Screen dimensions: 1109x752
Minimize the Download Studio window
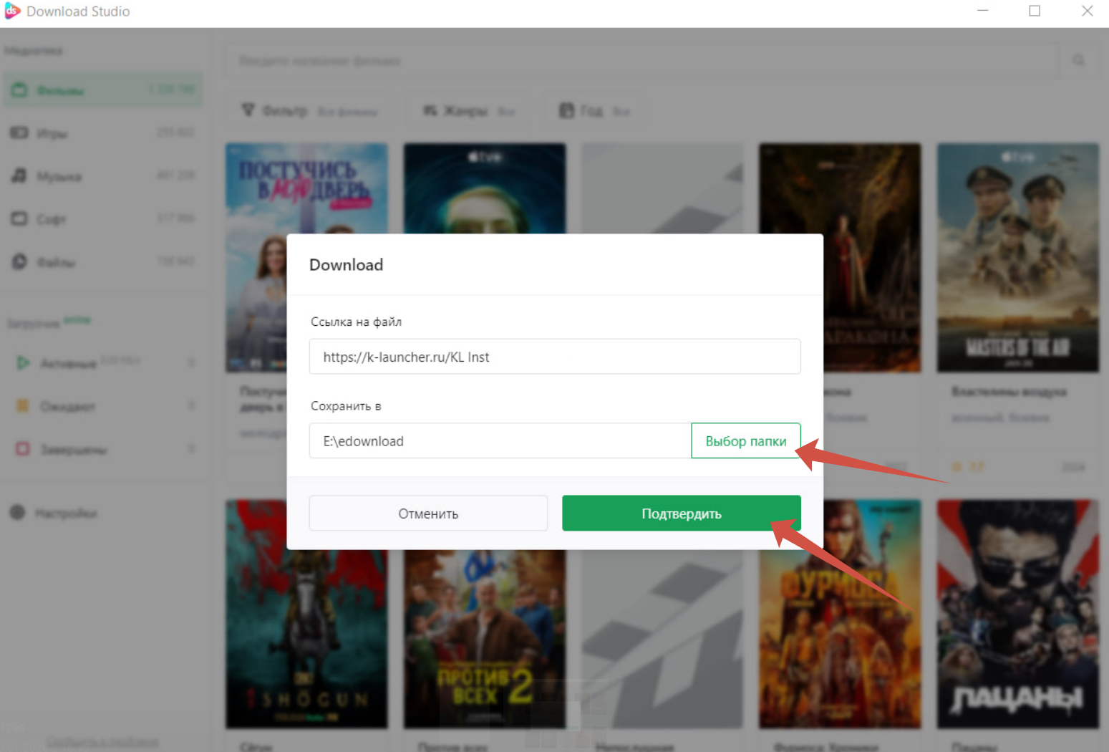983,11
